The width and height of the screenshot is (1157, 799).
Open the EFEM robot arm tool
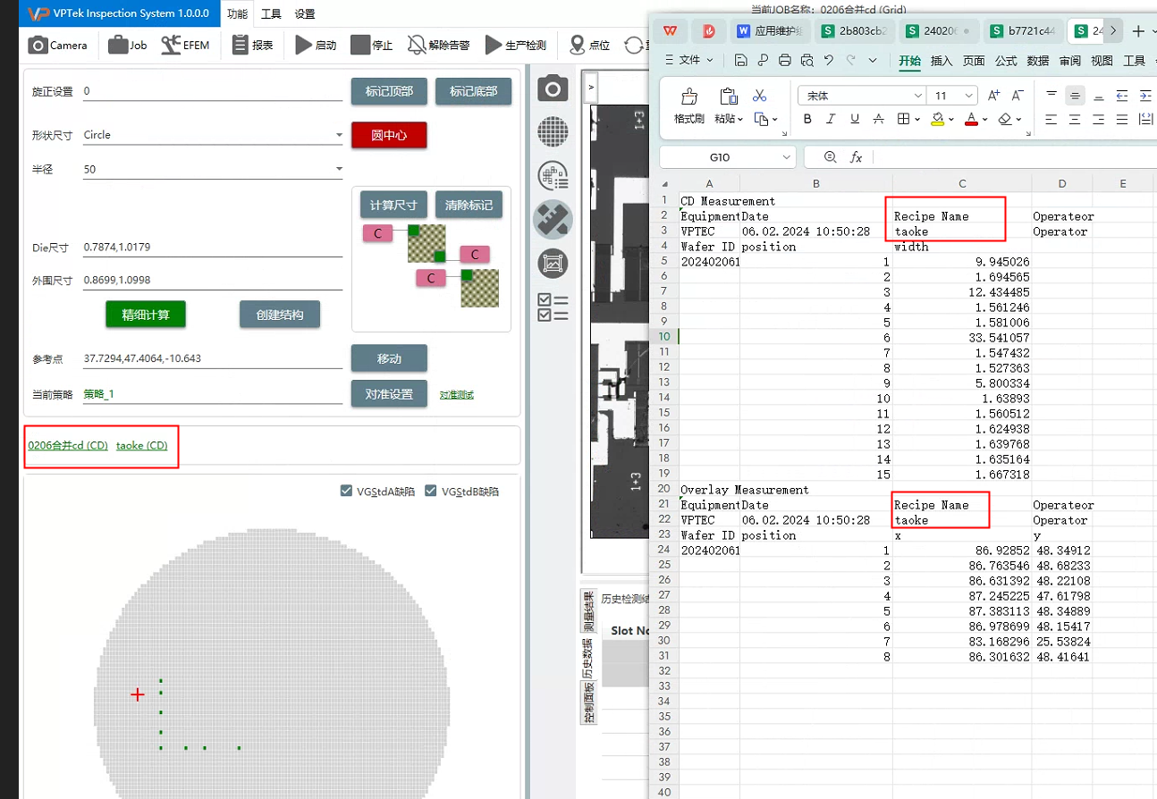pyautogui.click(x=185, y=45)
